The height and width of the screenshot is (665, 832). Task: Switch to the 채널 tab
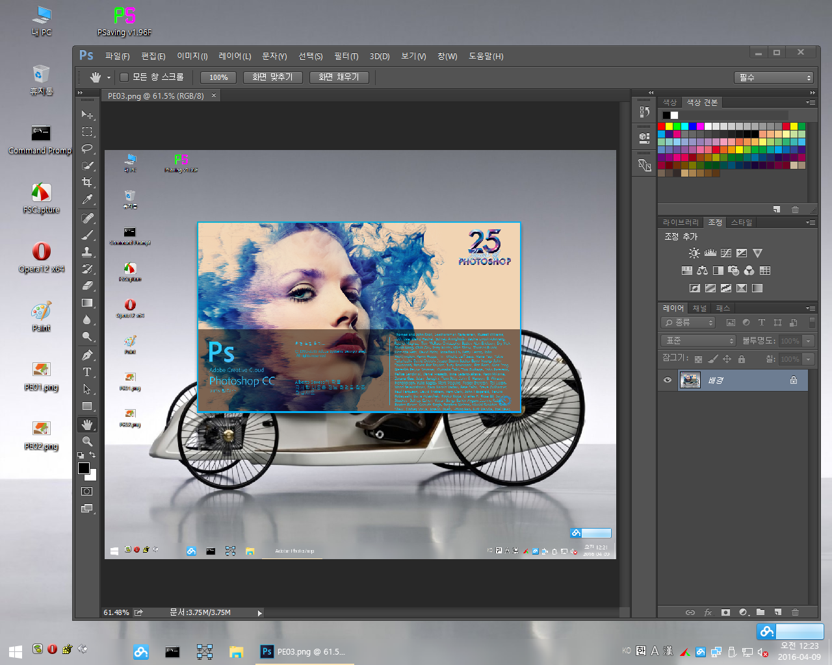[x=699, y=308]
